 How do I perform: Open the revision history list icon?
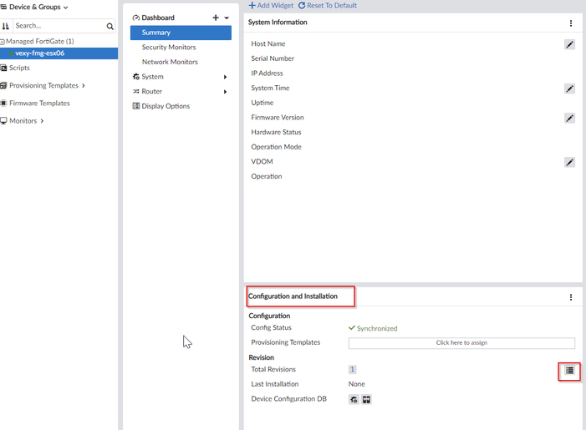[569, 372]
